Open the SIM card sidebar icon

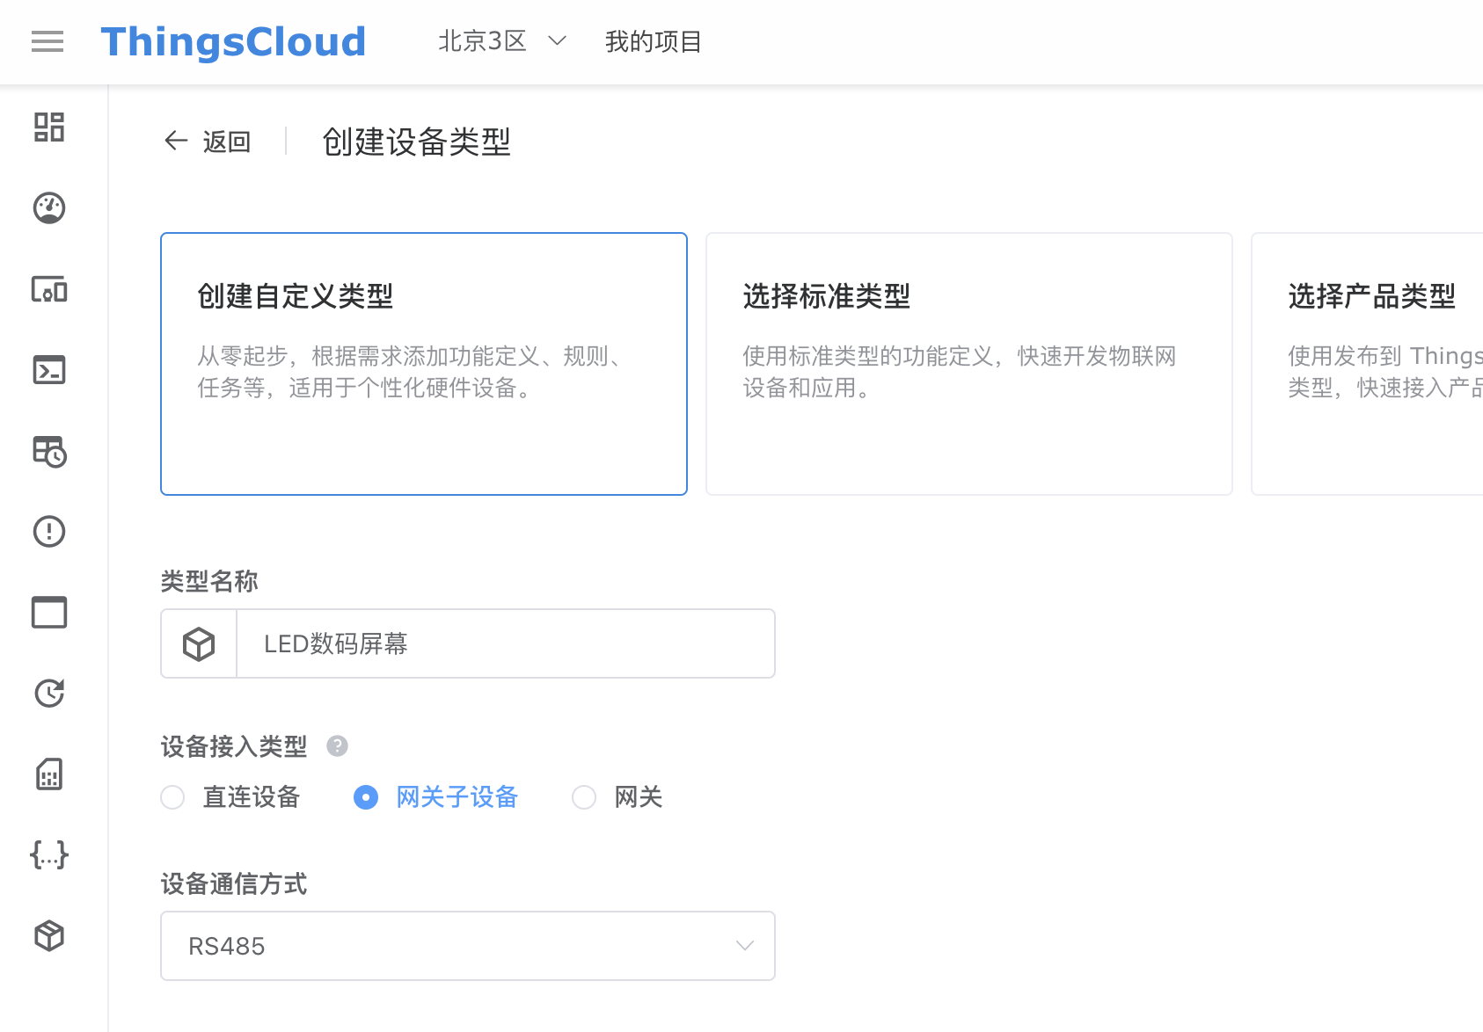tap(49, 774)
